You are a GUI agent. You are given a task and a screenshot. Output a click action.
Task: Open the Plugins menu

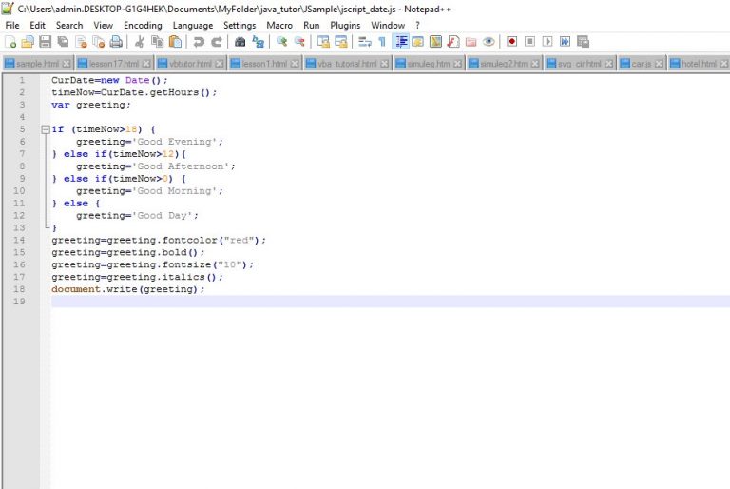pos(345,25)
